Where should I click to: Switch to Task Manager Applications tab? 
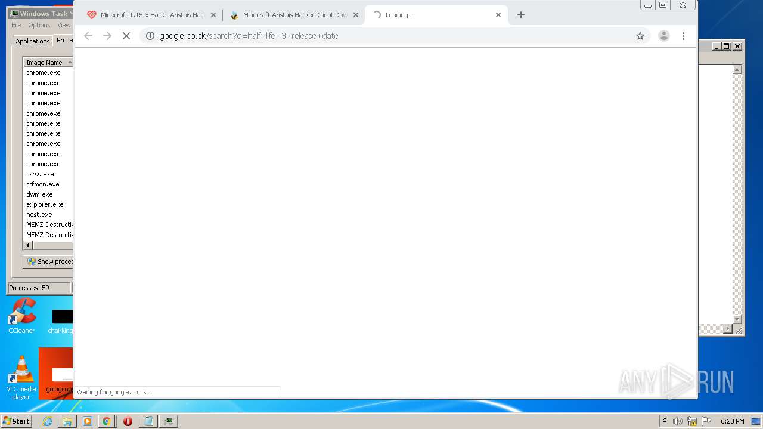coord(32,41)
